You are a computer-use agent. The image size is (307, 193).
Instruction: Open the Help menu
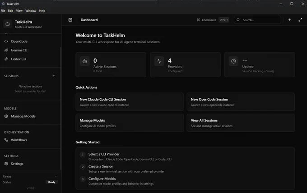(42, 11)
